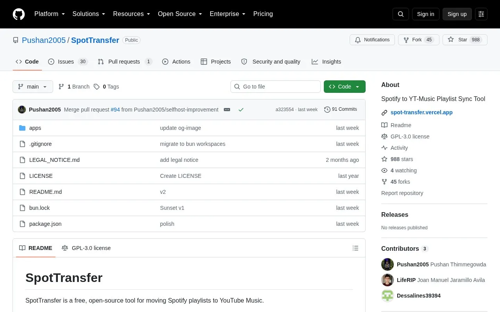Open the README outline list icon
Image resolution: width=500 pixels, height=312 pixels.
[x=355, y=248]
